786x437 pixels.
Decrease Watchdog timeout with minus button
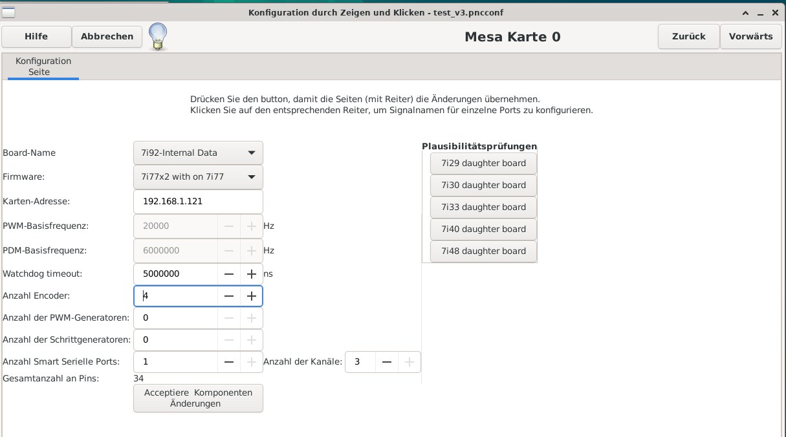(x=229, y=274)
